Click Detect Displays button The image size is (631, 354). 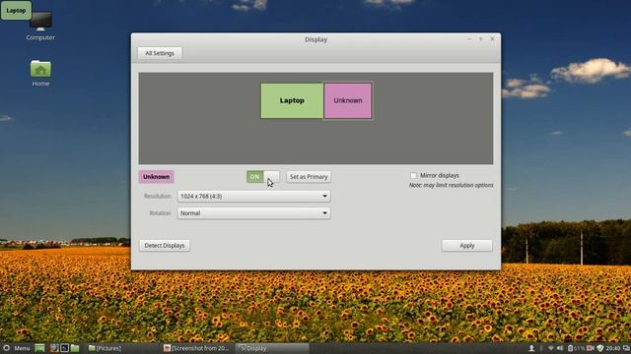165,245
